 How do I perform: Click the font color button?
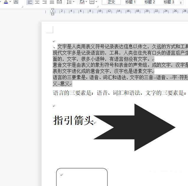[6, 2]
